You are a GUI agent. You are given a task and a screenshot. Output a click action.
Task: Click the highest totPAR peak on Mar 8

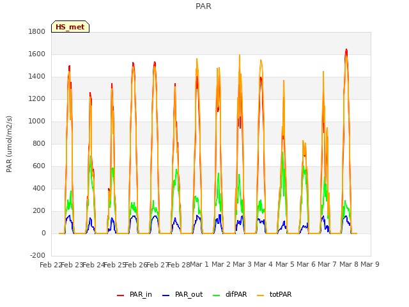tap(346, 56)
